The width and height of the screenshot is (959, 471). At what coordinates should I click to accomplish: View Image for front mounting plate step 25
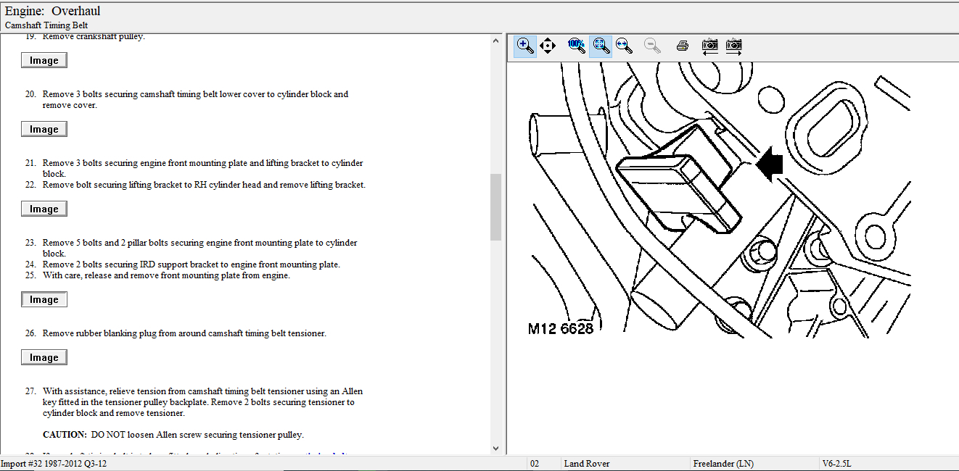[x=44, y=300]
